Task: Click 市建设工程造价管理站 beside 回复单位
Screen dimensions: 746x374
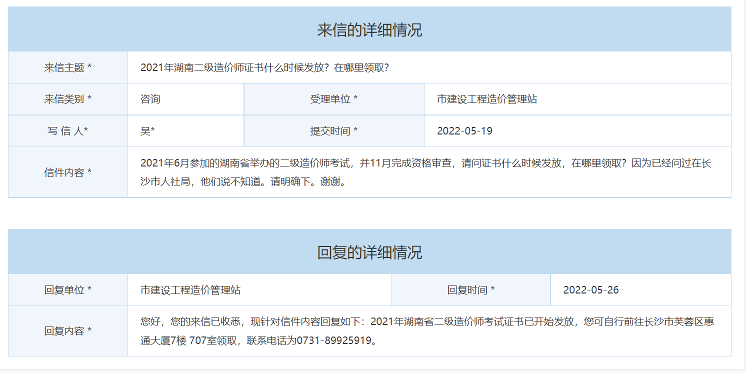Action: point(190,290)
